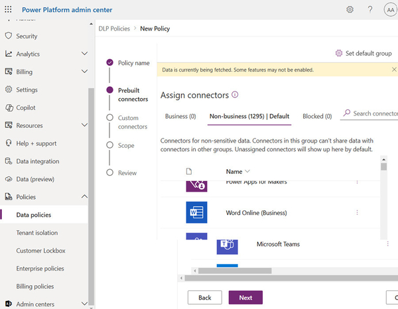This screenshot has height=309, width=398.
Task: Click Set default group label
Action: (368, 53)
